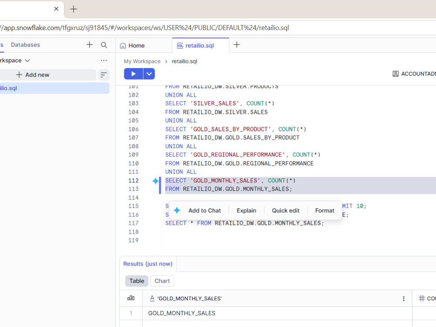Choose Explain in the popup toolbar
Screen dimensions: 436x327
click(246, 211)
